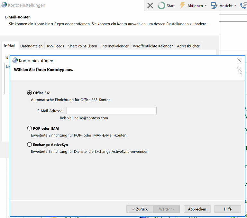
Task: Click the Konto hinzufügen dialog title icon
Action: (15, 60)
